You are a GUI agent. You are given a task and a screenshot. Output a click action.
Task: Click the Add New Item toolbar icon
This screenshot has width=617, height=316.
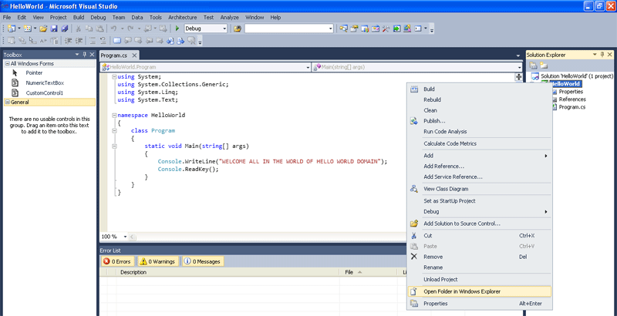(x=27, y=29)
